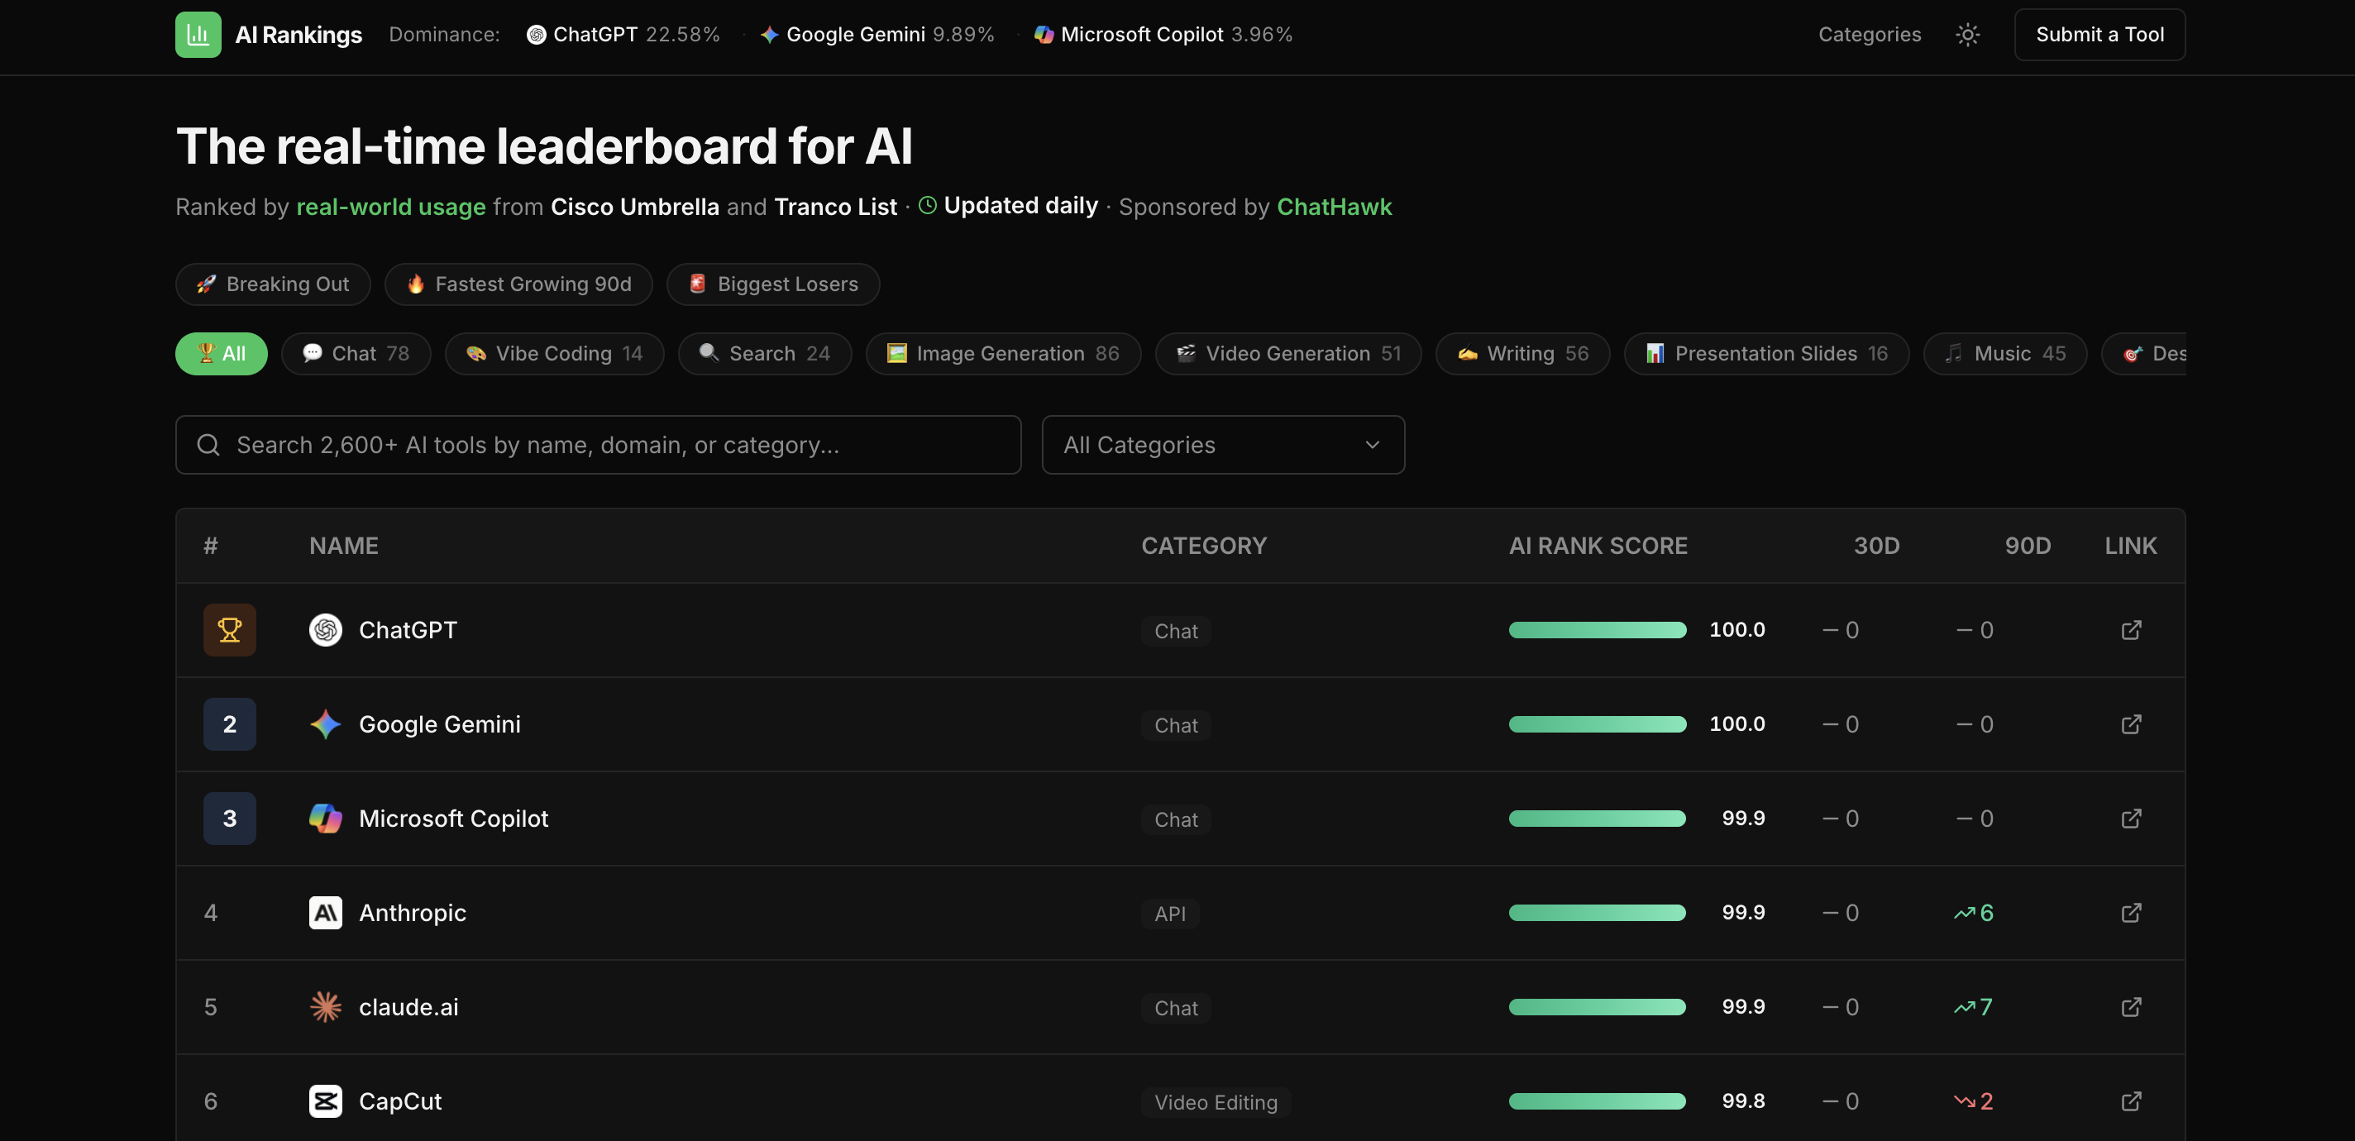Click the Submit a Tool button
The image size is (2355, 1141).
tap(2099, 34)
